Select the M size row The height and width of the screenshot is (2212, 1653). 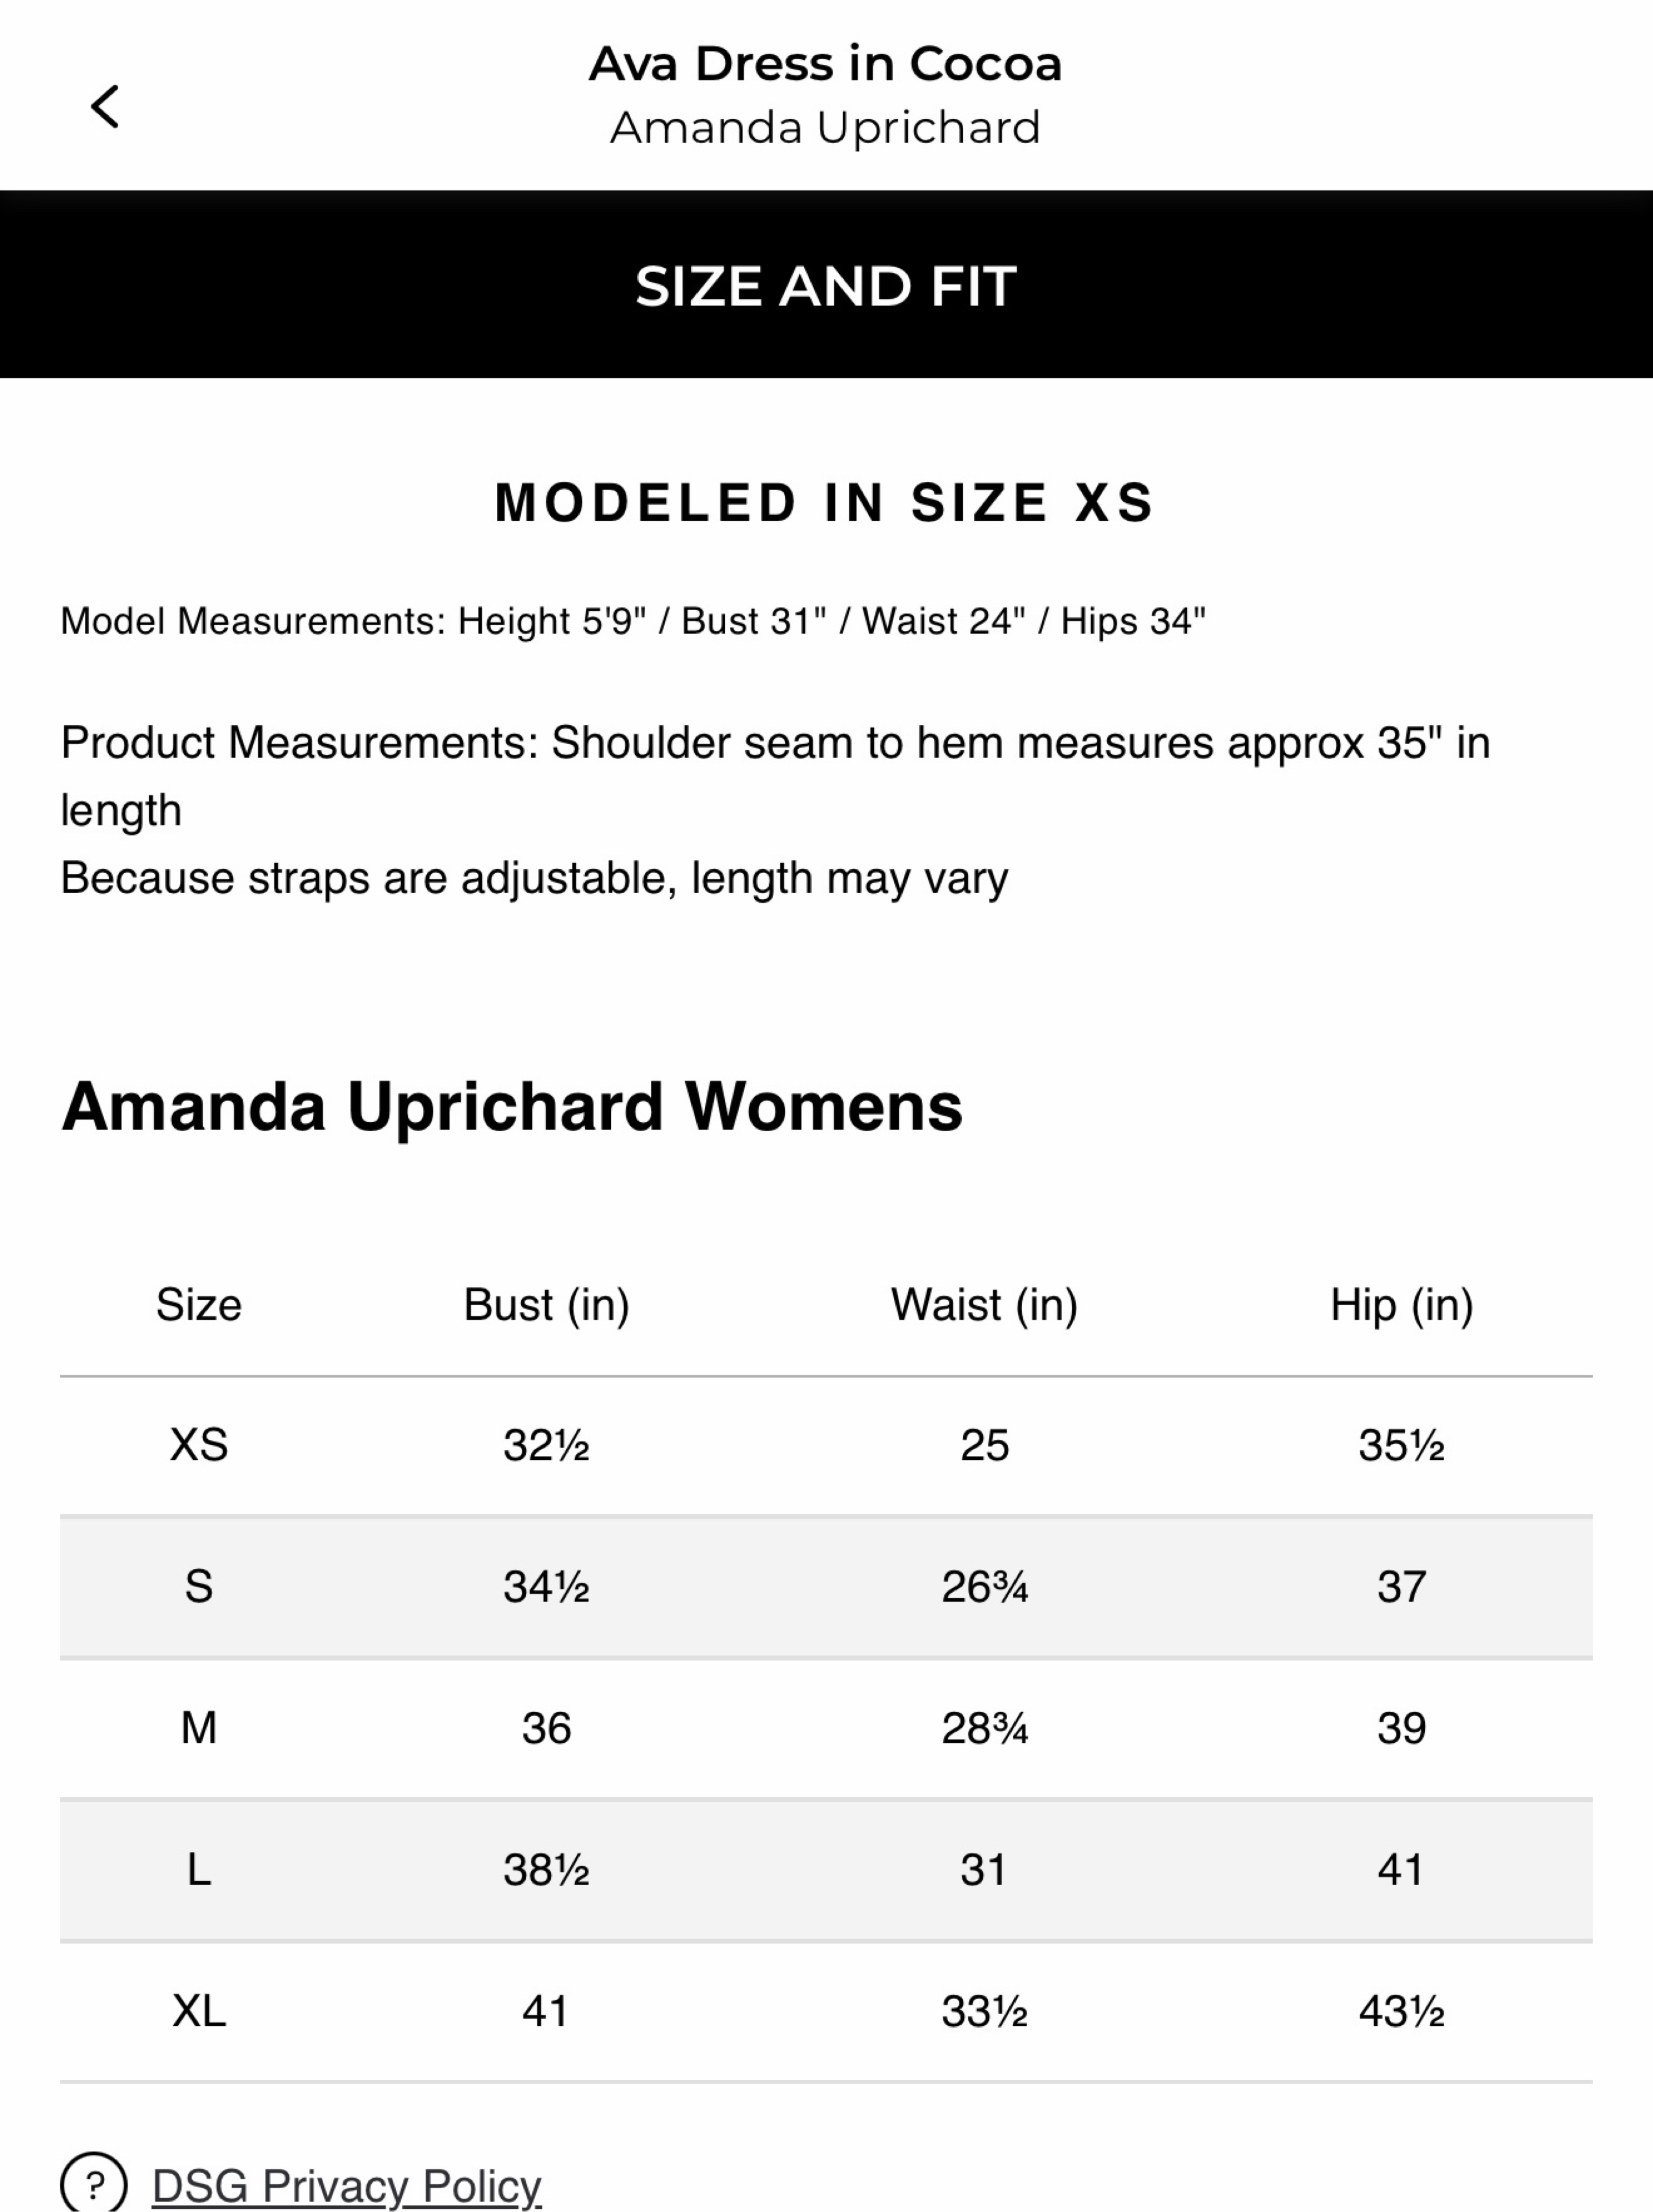click(826, 1728)
